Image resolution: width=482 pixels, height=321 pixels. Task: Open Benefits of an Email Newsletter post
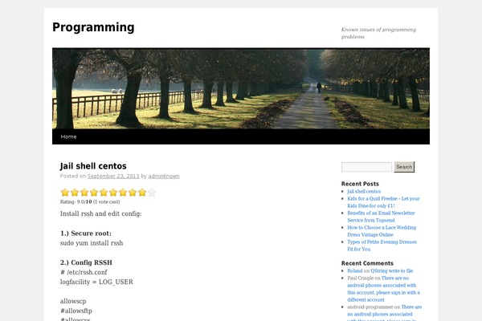coord(381,217)
